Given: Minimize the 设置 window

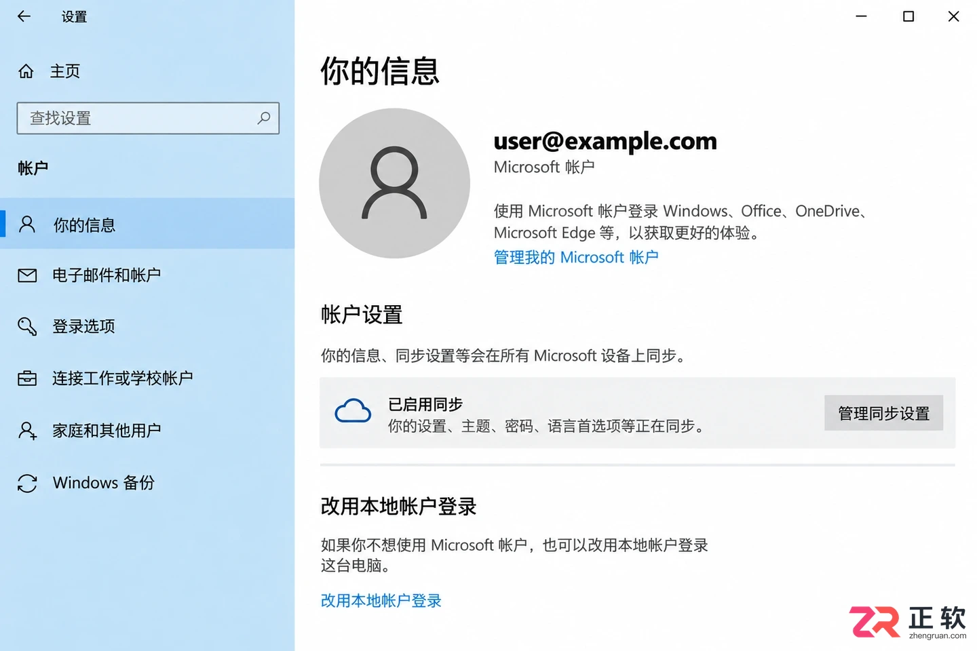Looking at the screenshot, I should coord(862,16).
